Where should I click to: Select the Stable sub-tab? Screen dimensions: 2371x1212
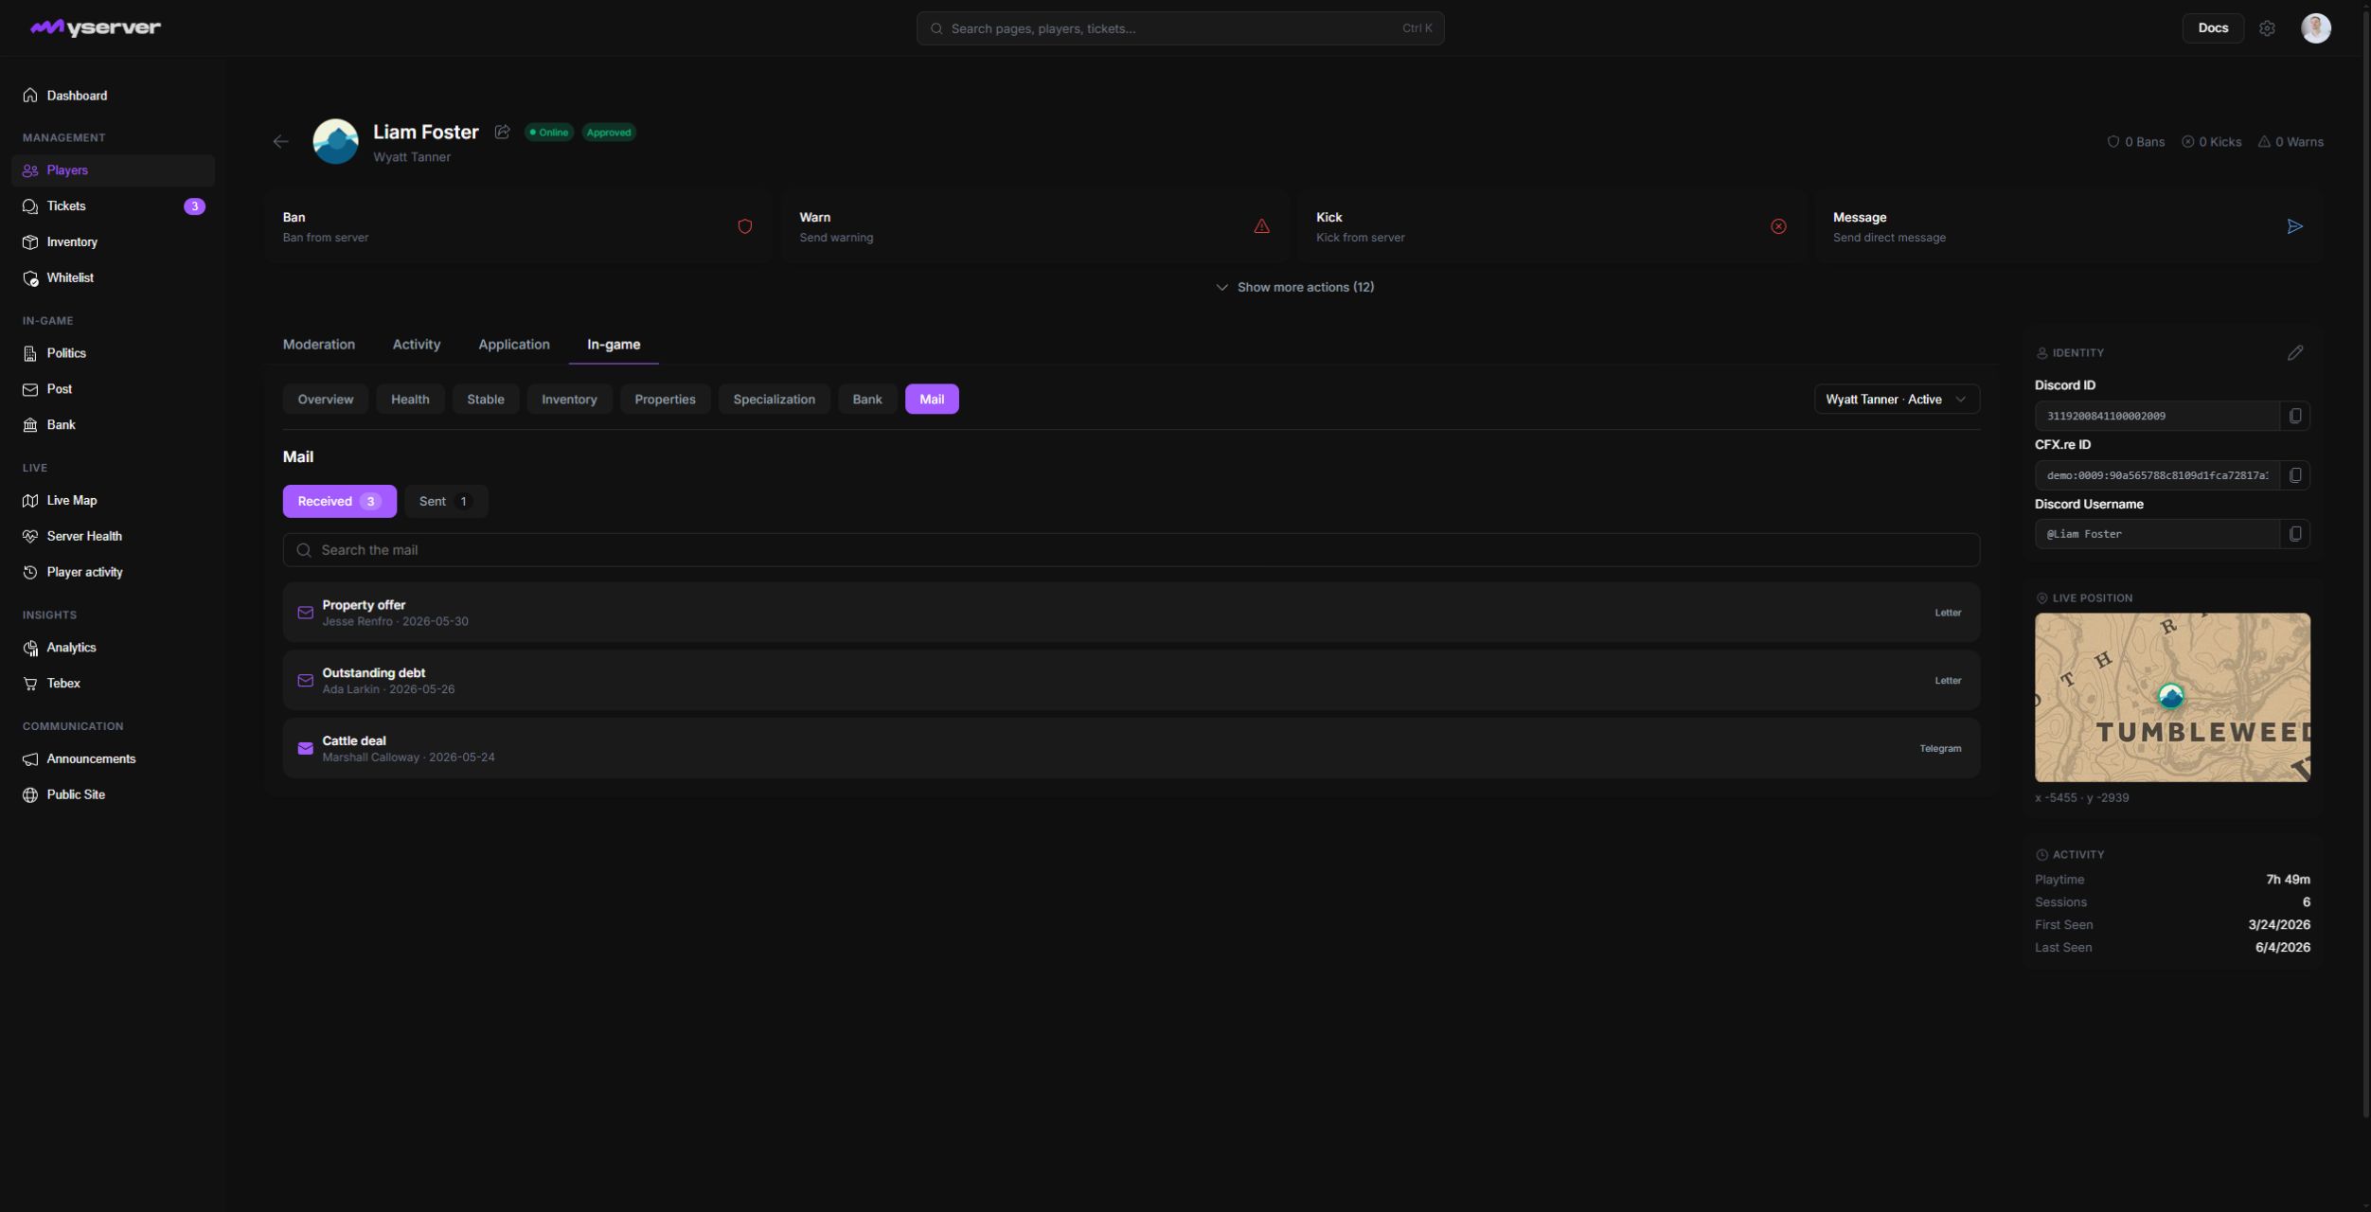pos(485,400)
